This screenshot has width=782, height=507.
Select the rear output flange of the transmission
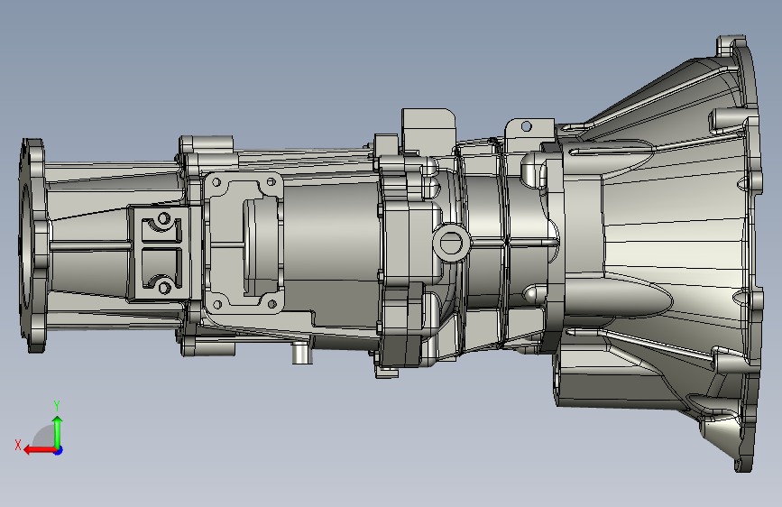[x=33, y=245]
